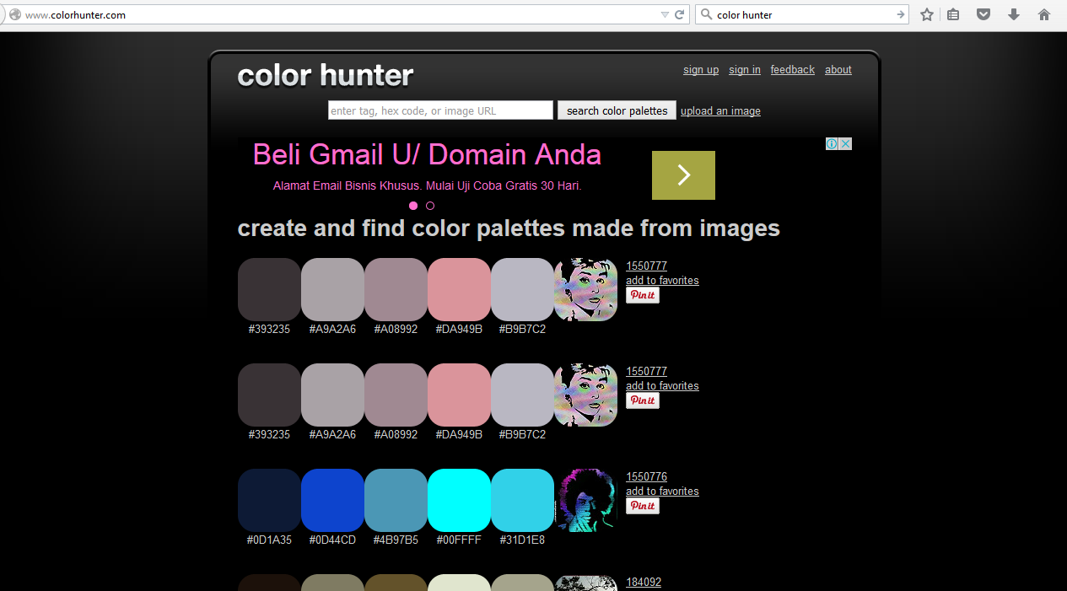Open the sign up link
Viewport: 1067px width, 591px height.
click(701, 70)
